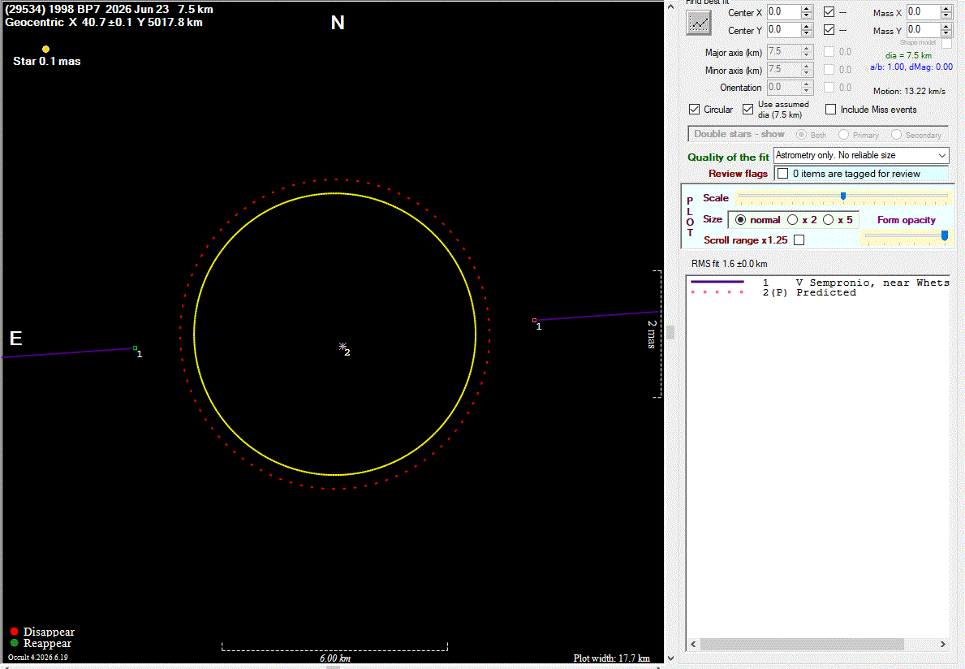Click the dia = 7.5 km label
The image size is (965, 669).
(908, 55)
